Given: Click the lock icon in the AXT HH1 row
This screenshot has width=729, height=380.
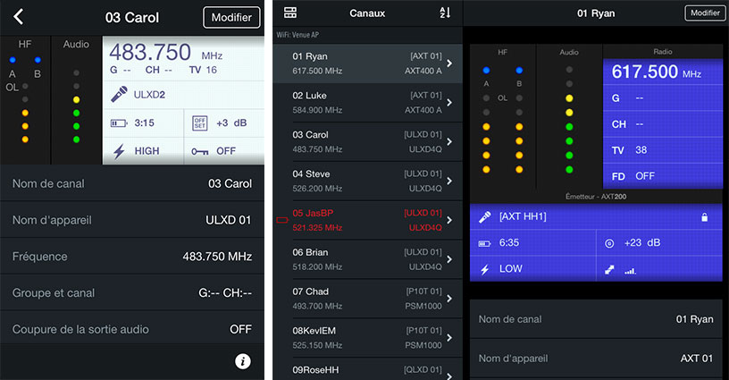Looking at the screenshot, I should pos(704,217).
